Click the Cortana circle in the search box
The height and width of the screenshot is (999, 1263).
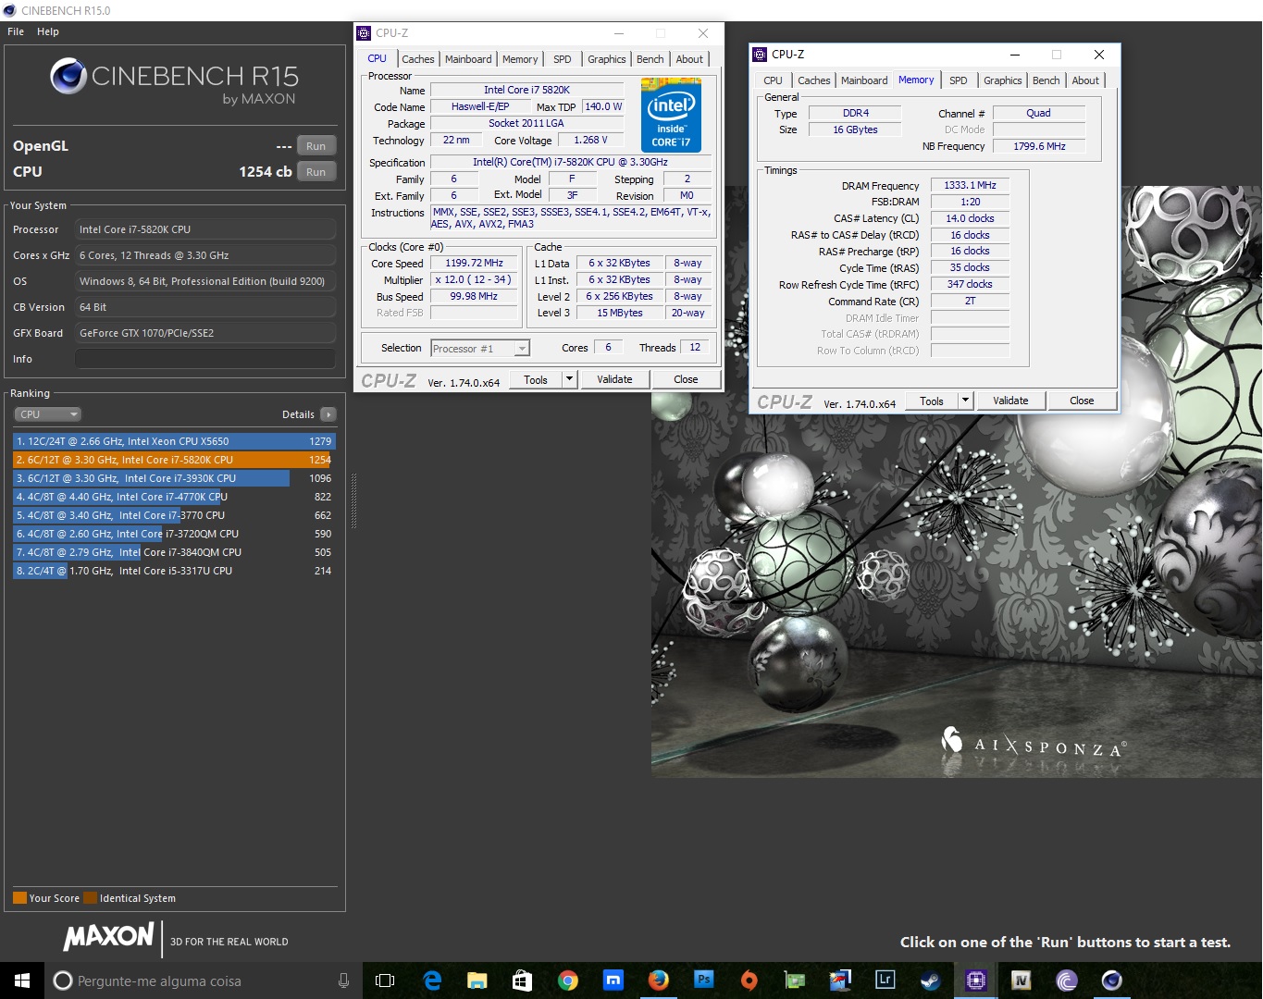coord(63,980)
